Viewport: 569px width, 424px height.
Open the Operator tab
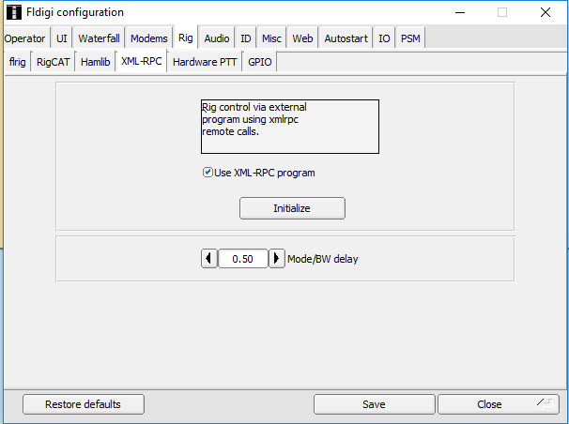(24, 38)
